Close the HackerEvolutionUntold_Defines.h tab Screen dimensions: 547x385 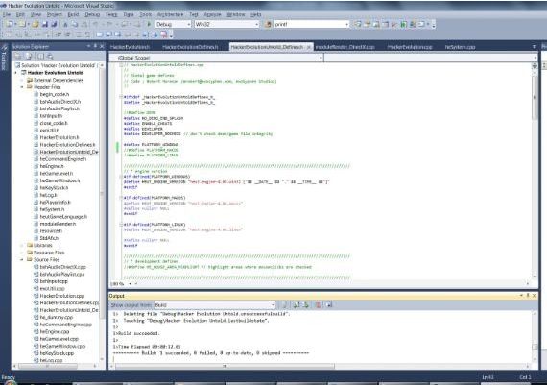click(x=309, y=47)
